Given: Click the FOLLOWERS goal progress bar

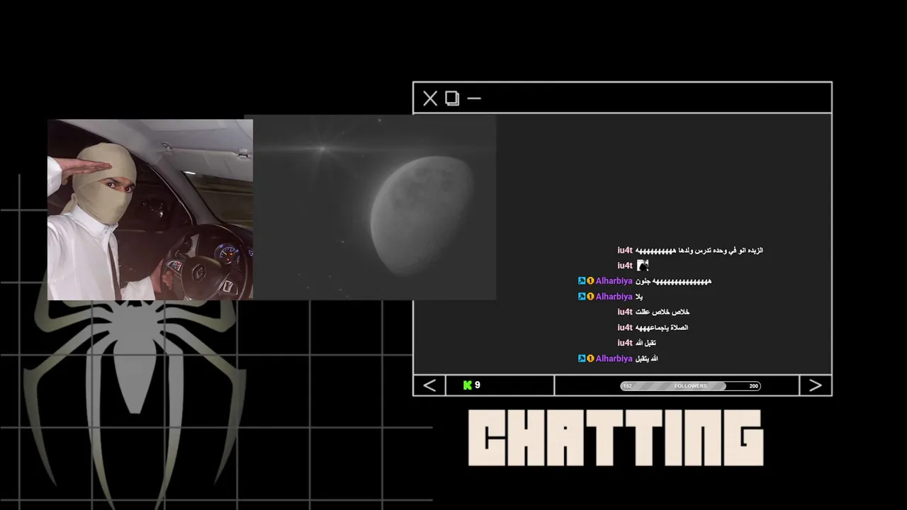Looking at the screenshot, I should [690, 386].
